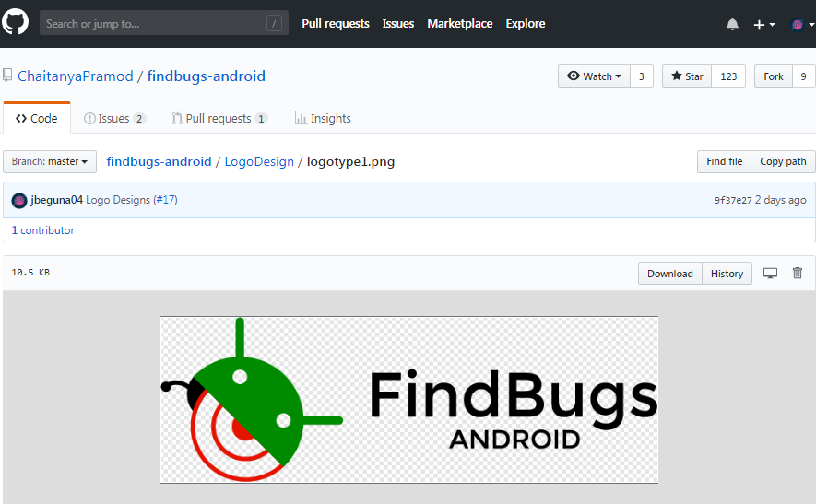Click the 10.5 KB file size text

pos(30,272)
